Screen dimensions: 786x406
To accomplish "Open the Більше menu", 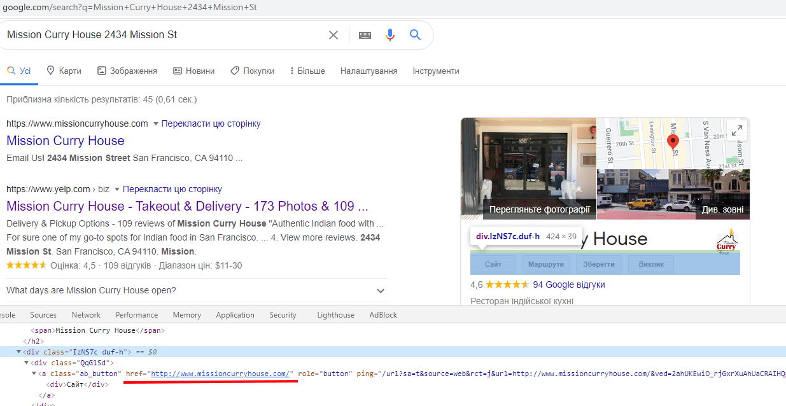I will (x=307, y=71).
